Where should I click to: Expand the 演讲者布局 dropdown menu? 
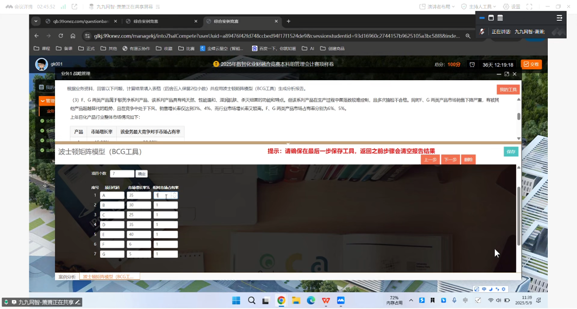pyautogui.click(x=437, y=7)
